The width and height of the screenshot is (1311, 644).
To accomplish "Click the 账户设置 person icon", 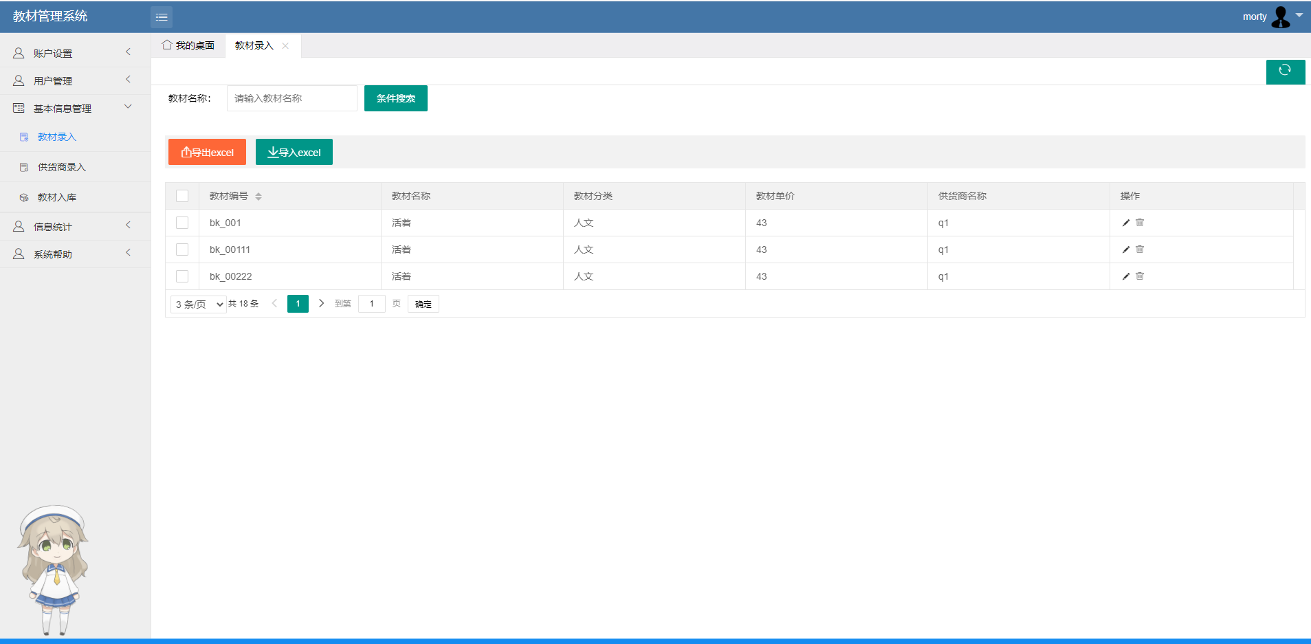I will tap(19, 53).
